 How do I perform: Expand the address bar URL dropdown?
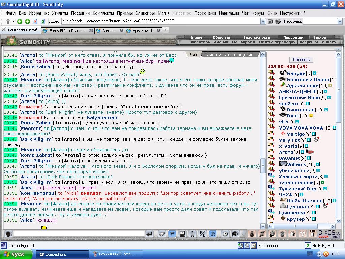point(263,21)
